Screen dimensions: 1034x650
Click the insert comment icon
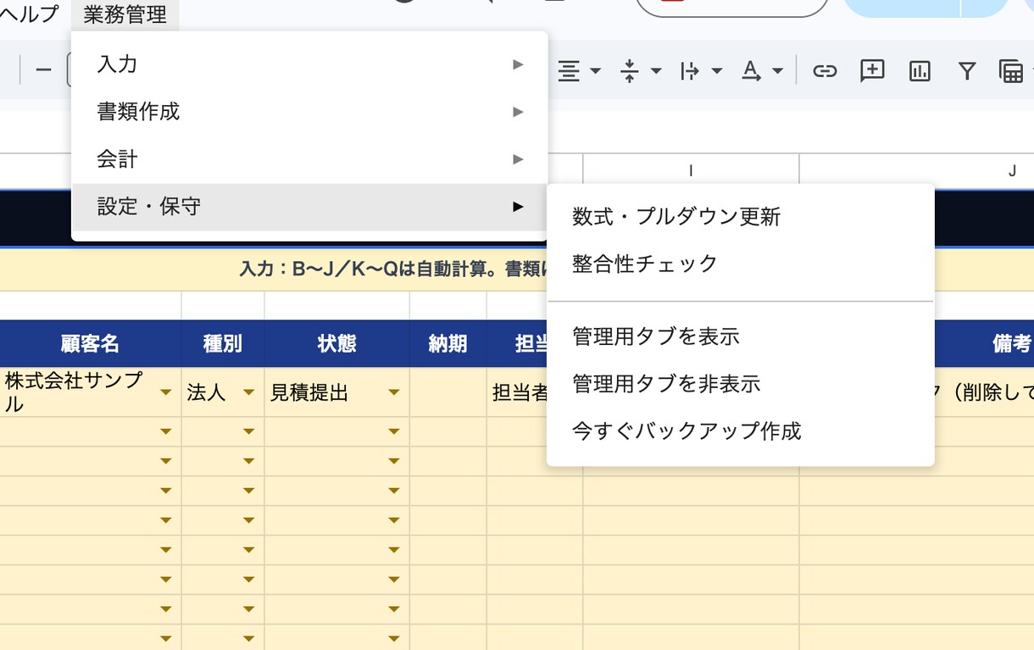pos(872,71)
